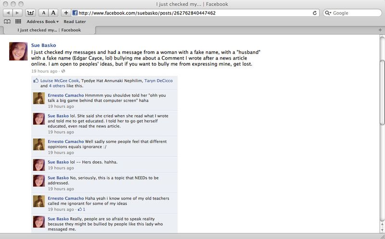This screenshot has width=385, height=239.
Task: Click Sue Basko's avatar on 'Hers does' comment
Action: pos(39,165)
